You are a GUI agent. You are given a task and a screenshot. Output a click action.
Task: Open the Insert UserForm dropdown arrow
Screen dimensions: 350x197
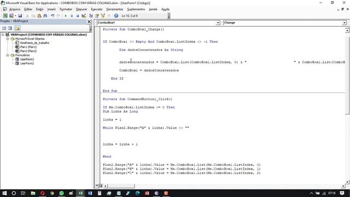tap(15, 16)
